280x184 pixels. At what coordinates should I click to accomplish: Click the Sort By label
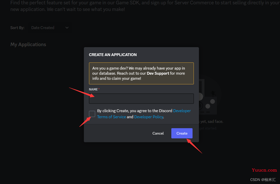(17, 28)
